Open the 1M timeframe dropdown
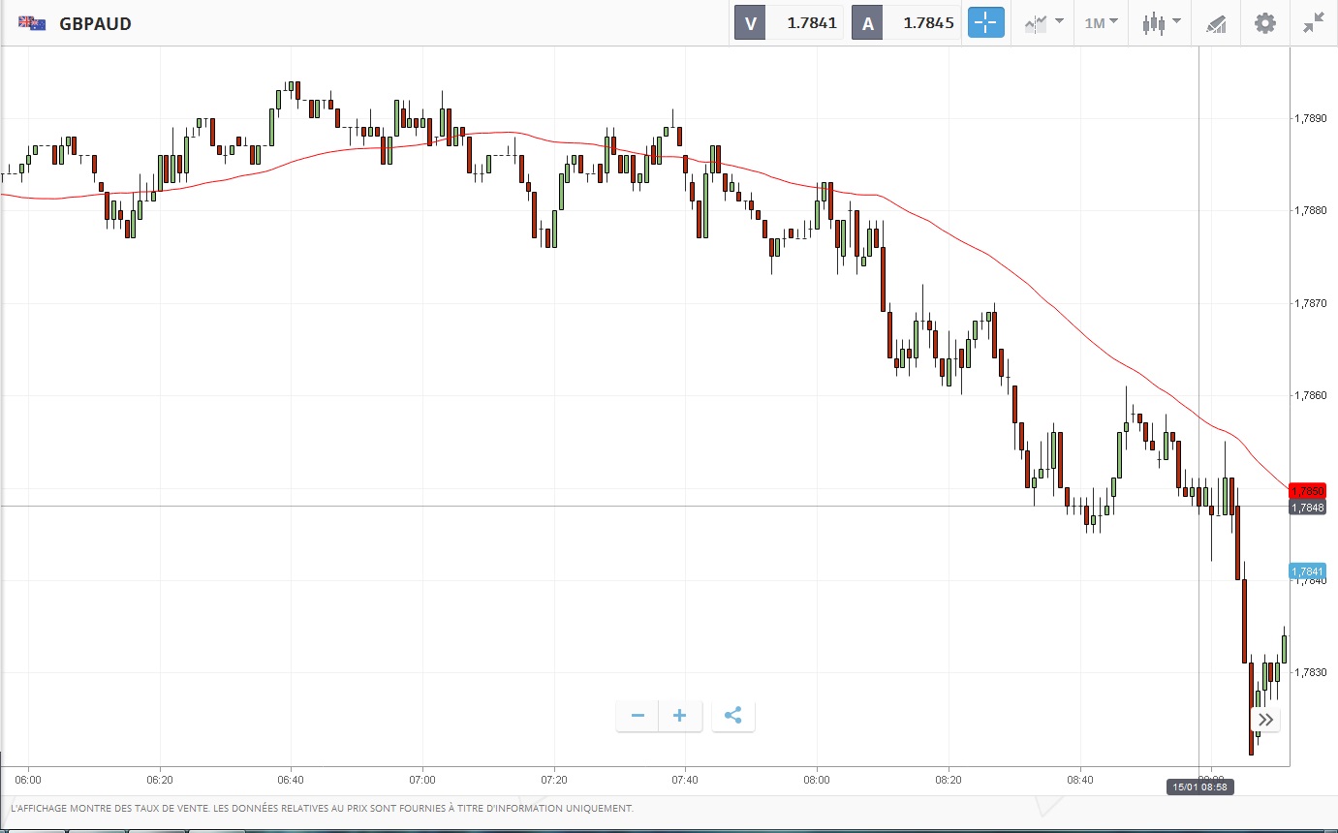Image resolution: width=1338 pixels, height=833 pixels. click(x=1101, y=22)
